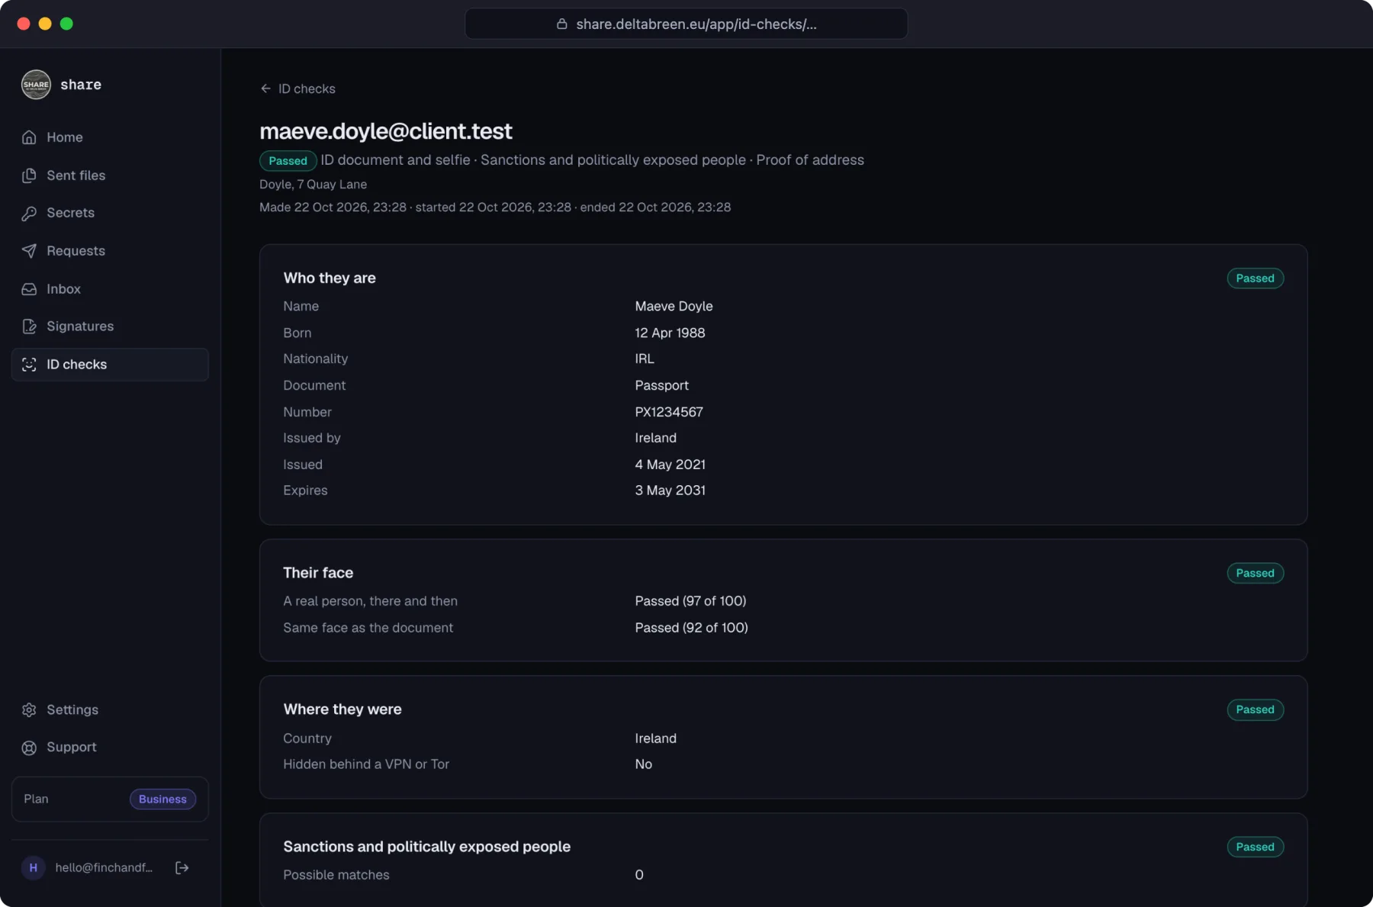Click the name Maeve Doyle

(x=674, y=306)
